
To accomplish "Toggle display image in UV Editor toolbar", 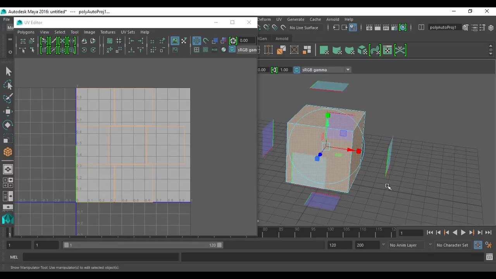I will (x=175, y=41).
